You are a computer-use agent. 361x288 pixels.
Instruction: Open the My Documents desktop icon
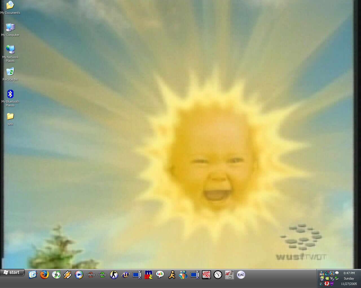(x=10, y=8)
